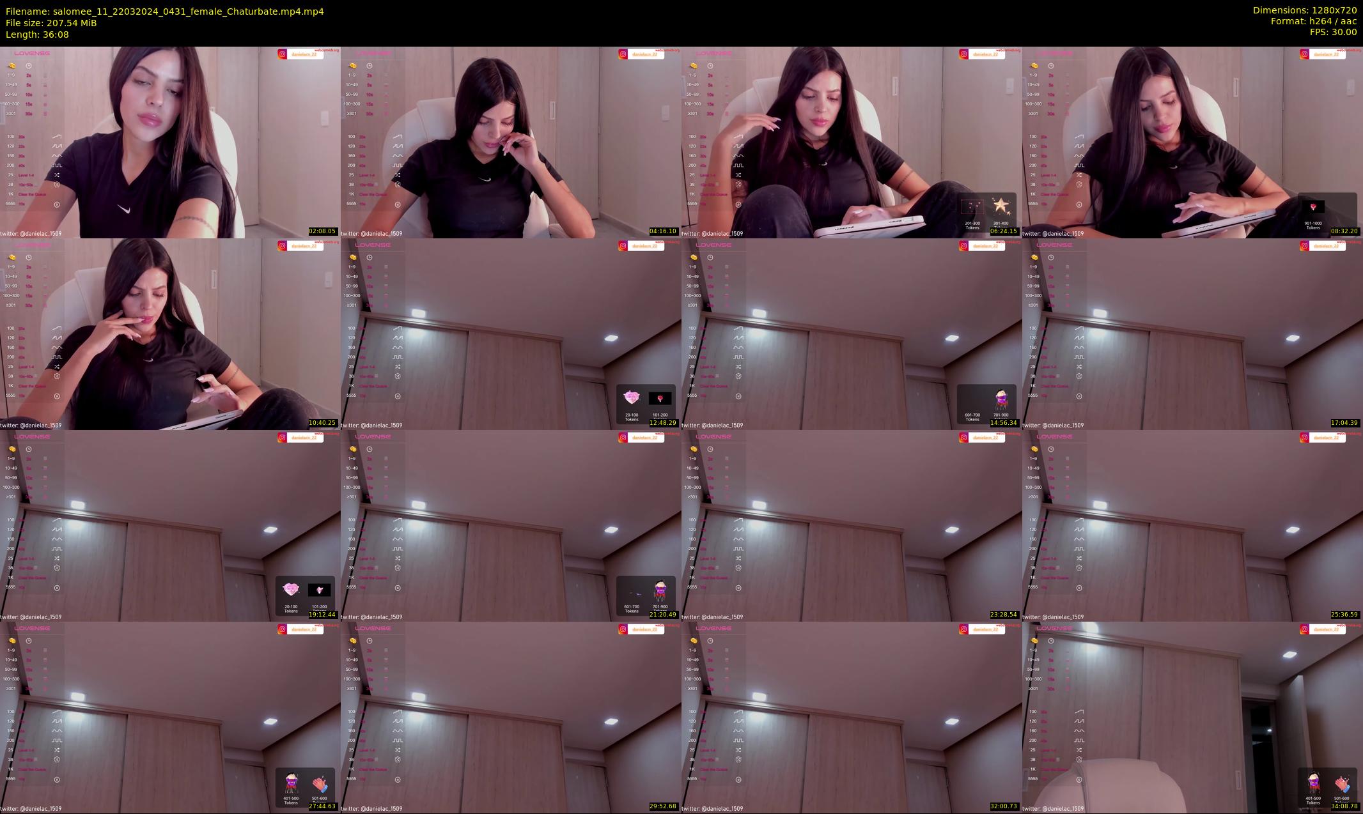This screenshot has height=814, width=1363.
Task: Open the thumbnail timestamped 02:08.05
Action: tap(170, 142)
